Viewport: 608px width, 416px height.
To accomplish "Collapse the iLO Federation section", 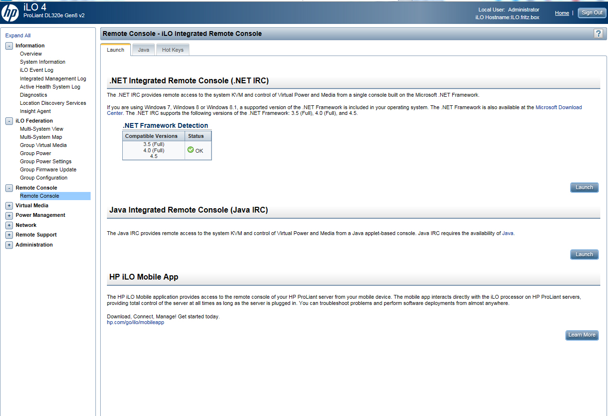I will [x=9, y=121].
